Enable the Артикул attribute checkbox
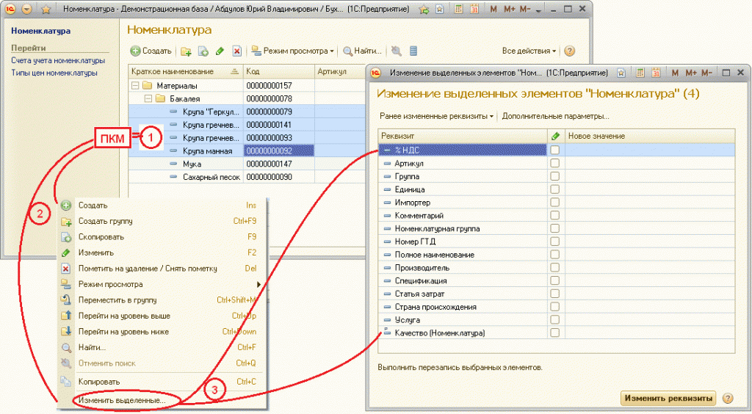Screen dimensions: 752x414 pyautogui.click(x=555, y=163)
